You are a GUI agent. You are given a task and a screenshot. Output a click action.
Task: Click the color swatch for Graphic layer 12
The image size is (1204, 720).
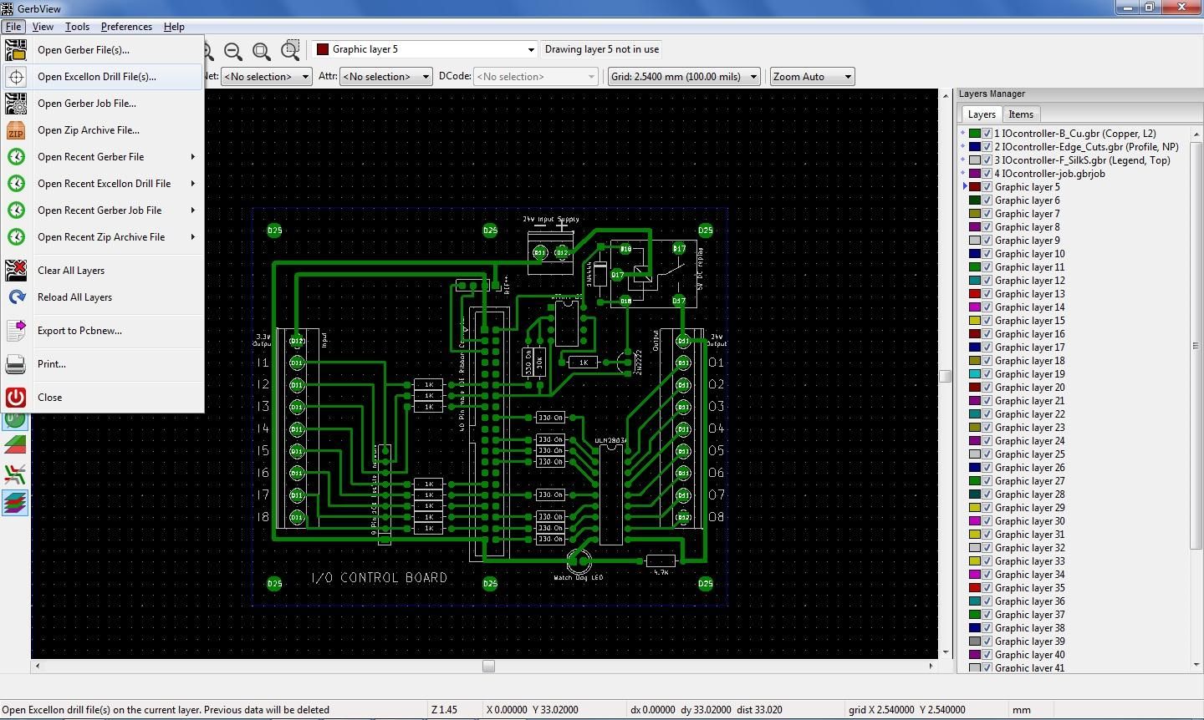coord(976,281)
